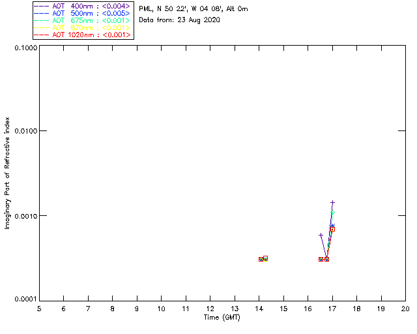Click the AOT 1020nm legend entry
The height and width of the screenshot is (334, 417).
83,35
